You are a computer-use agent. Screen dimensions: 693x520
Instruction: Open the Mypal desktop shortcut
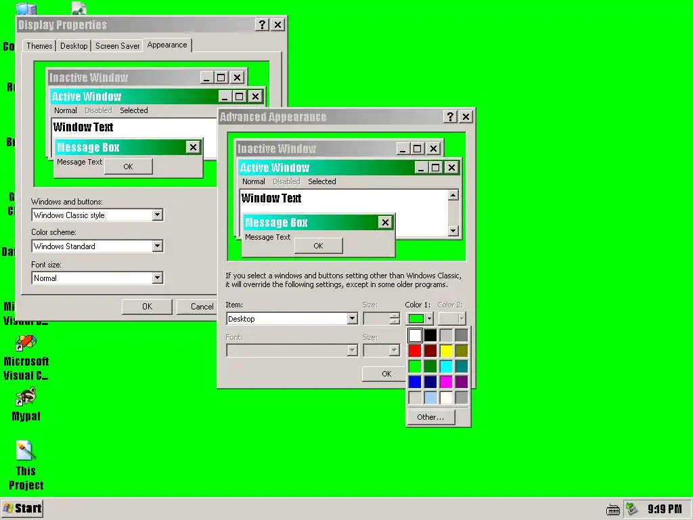(26, 405)
